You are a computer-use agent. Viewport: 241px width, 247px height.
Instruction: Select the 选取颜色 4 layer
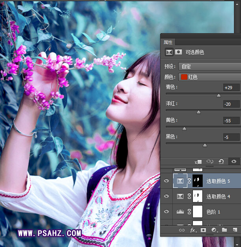click(216, 196)
